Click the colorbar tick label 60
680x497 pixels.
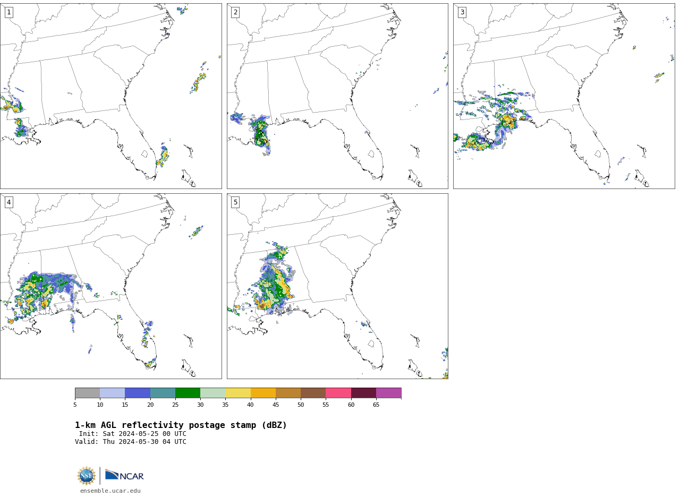tap(351, 405)
